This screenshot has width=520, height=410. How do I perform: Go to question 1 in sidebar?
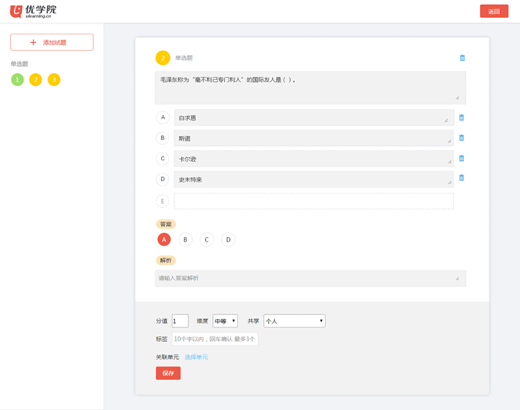[17, 80]
